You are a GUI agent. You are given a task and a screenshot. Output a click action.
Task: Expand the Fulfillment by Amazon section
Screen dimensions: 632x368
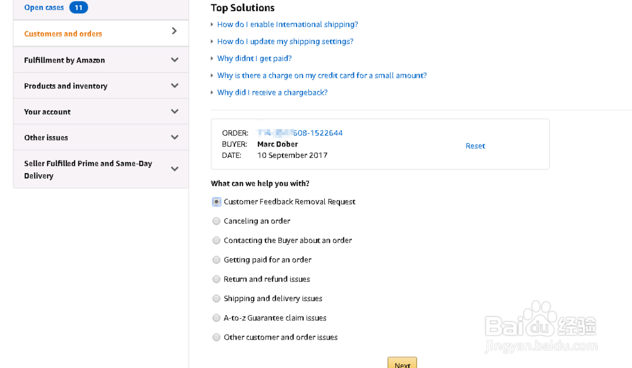(x=100, y=59)
